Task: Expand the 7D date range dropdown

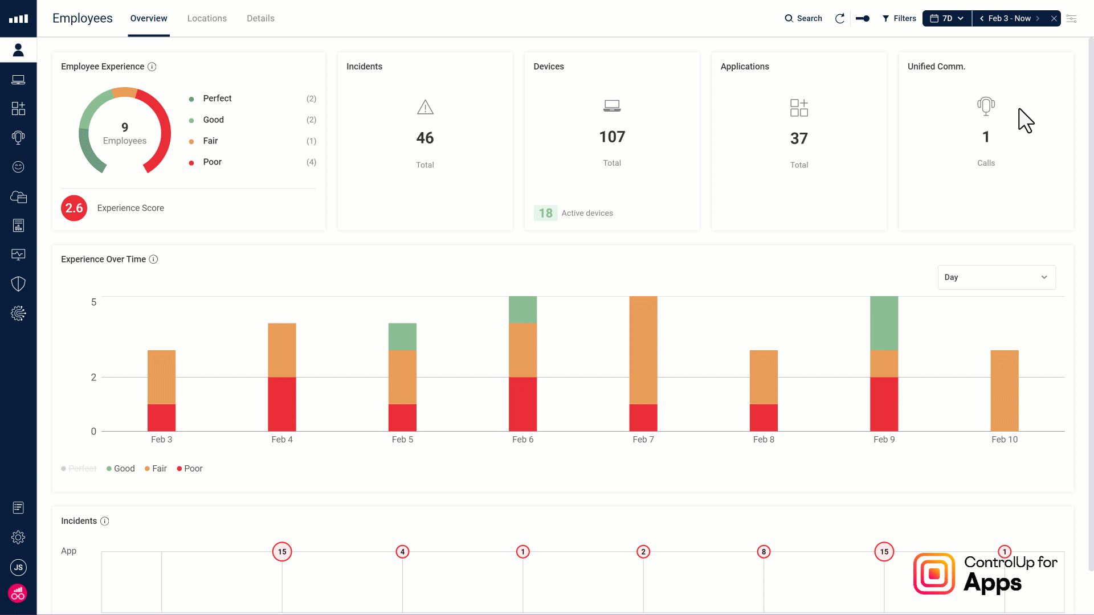Action: pyautogui.click(x=946, y=18)
